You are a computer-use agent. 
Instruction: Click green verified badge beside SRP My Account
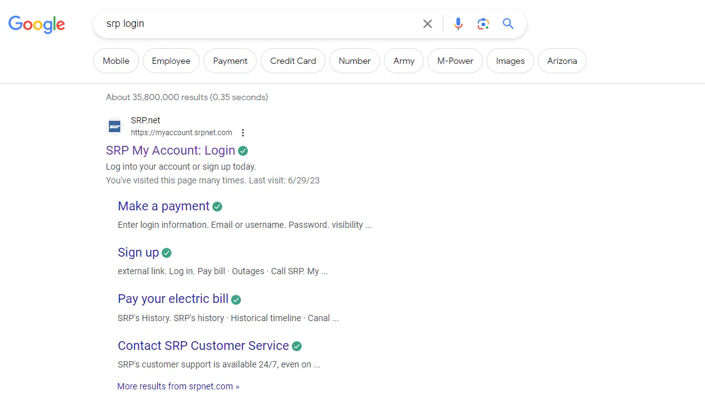click(243, 151)
